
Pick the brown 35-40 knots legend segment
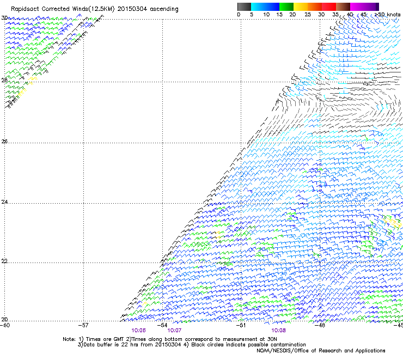point(343,7)
